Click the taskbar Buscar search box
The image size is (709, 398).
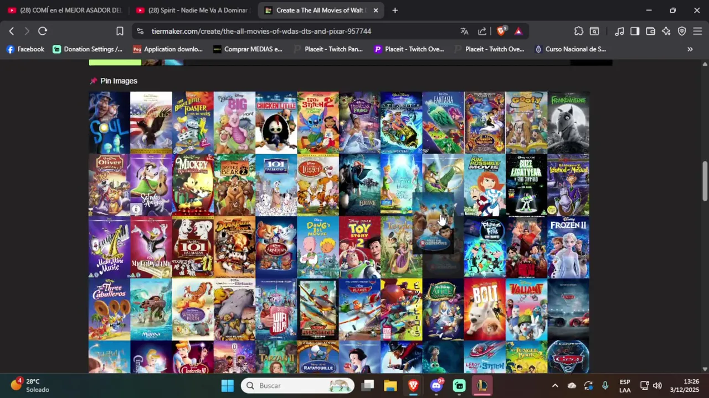tap(297, 385)
